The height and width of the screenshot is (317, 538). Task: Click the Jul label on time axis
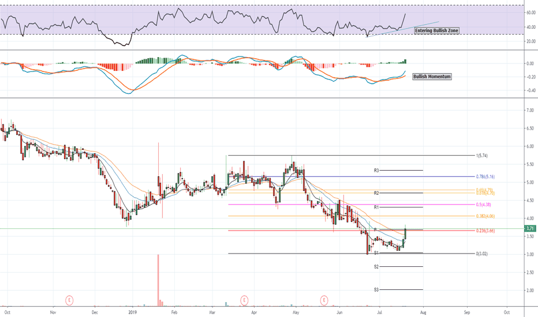click(379, 312)
